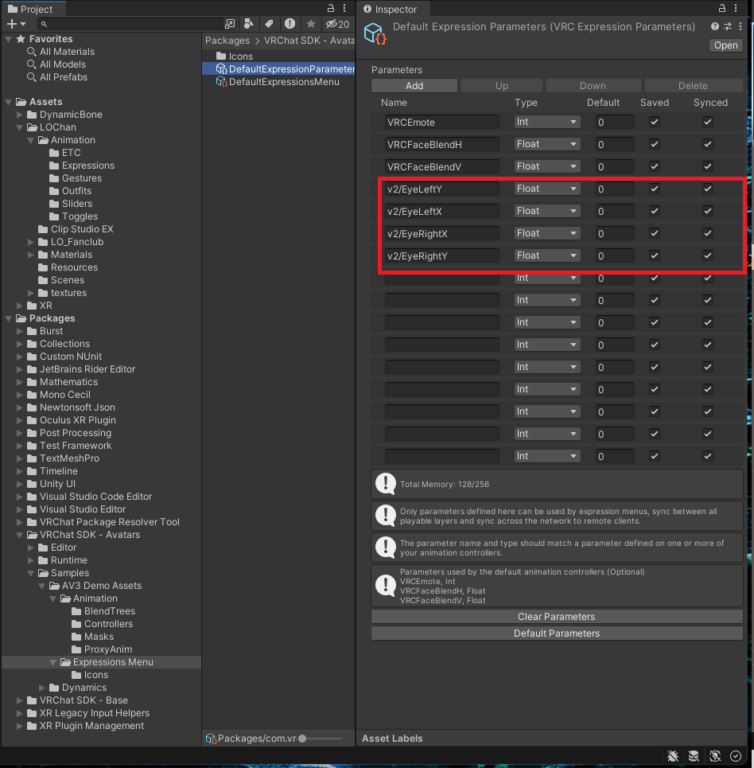Open Type dropdown for v2/EyeRightX

pyautogui.click(x=547, y=233)
